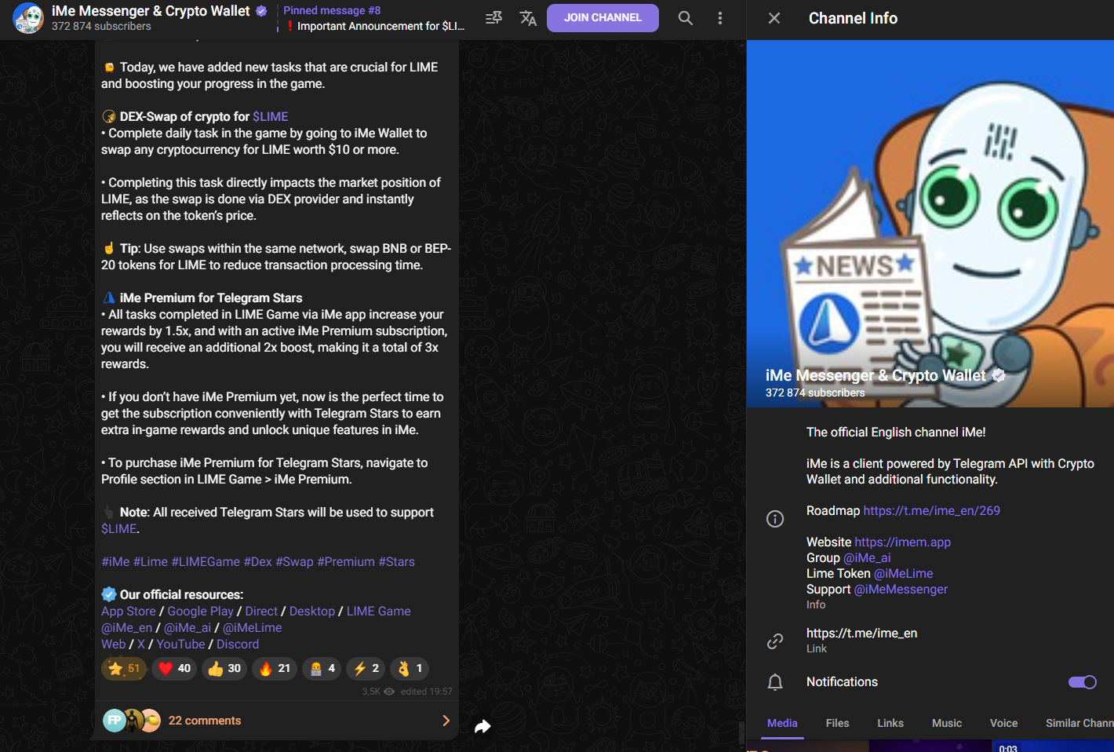
Task: Click the info circle icon
Action: pyautogui.click(x=775, y=519)
